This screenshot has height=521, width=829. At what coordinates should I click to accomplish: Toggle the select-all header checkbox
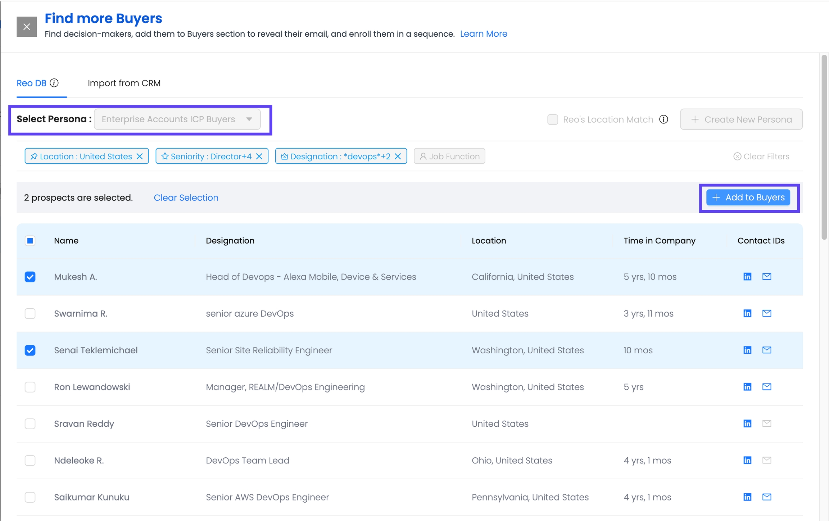tap(30, 241)
